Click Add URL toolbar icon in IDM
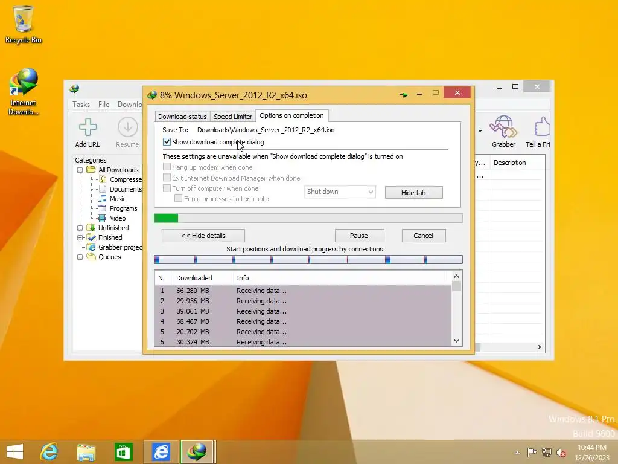Screen dimensions: 618x464 coord(88,132)
